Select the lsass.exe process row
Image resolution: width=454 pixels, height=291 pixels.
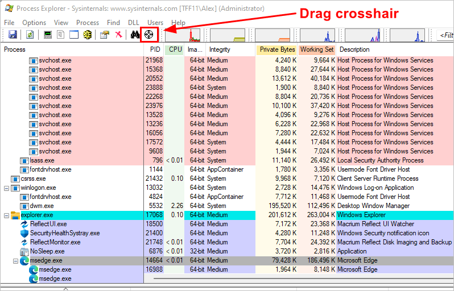[x=227, y=160]
